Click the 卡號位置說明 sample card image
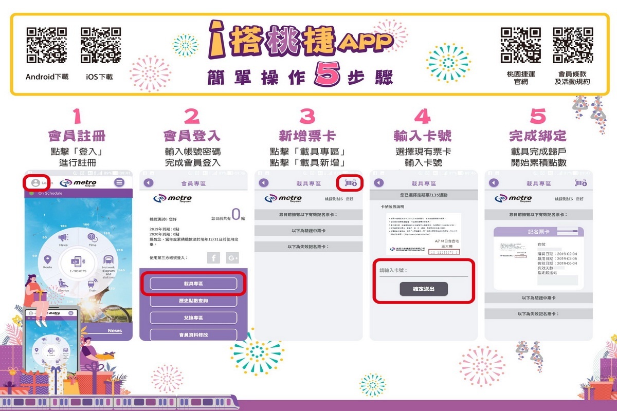Image resolution: width=617 pixels, height=411 pixels. (424, 234)
